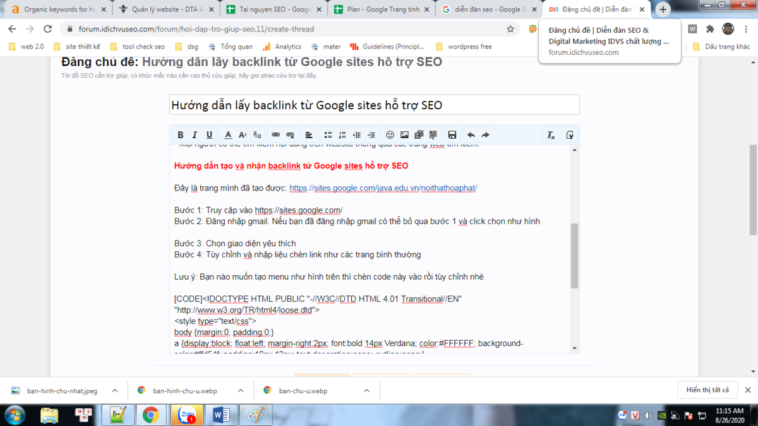Switch to the Quản lý website - DTA tab
Viewport: 758px width, 426px height.
pos(167,9)
